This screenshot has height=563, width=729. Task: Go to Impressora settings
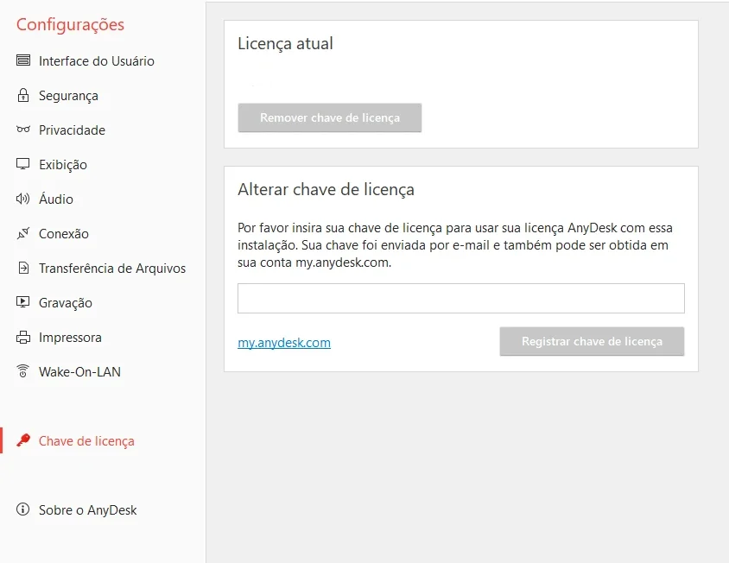[70, 338]
